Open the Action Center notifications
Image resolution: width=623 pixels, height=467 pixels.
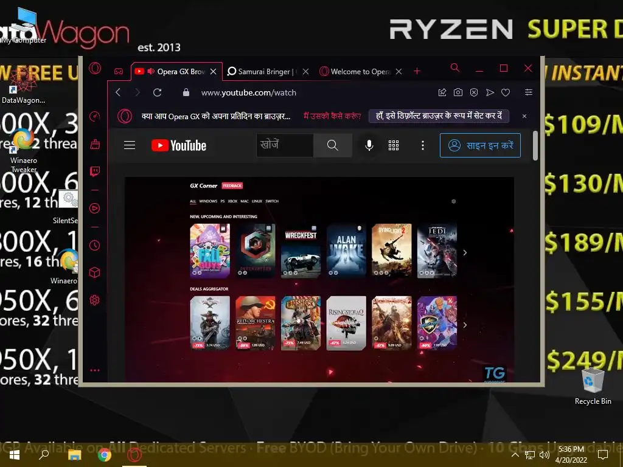(x=603, y=455)
